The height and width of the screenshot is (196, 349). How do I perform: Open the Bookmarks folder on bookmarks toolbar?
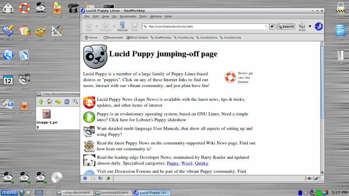pyautogui.click(x=113, y=38)
